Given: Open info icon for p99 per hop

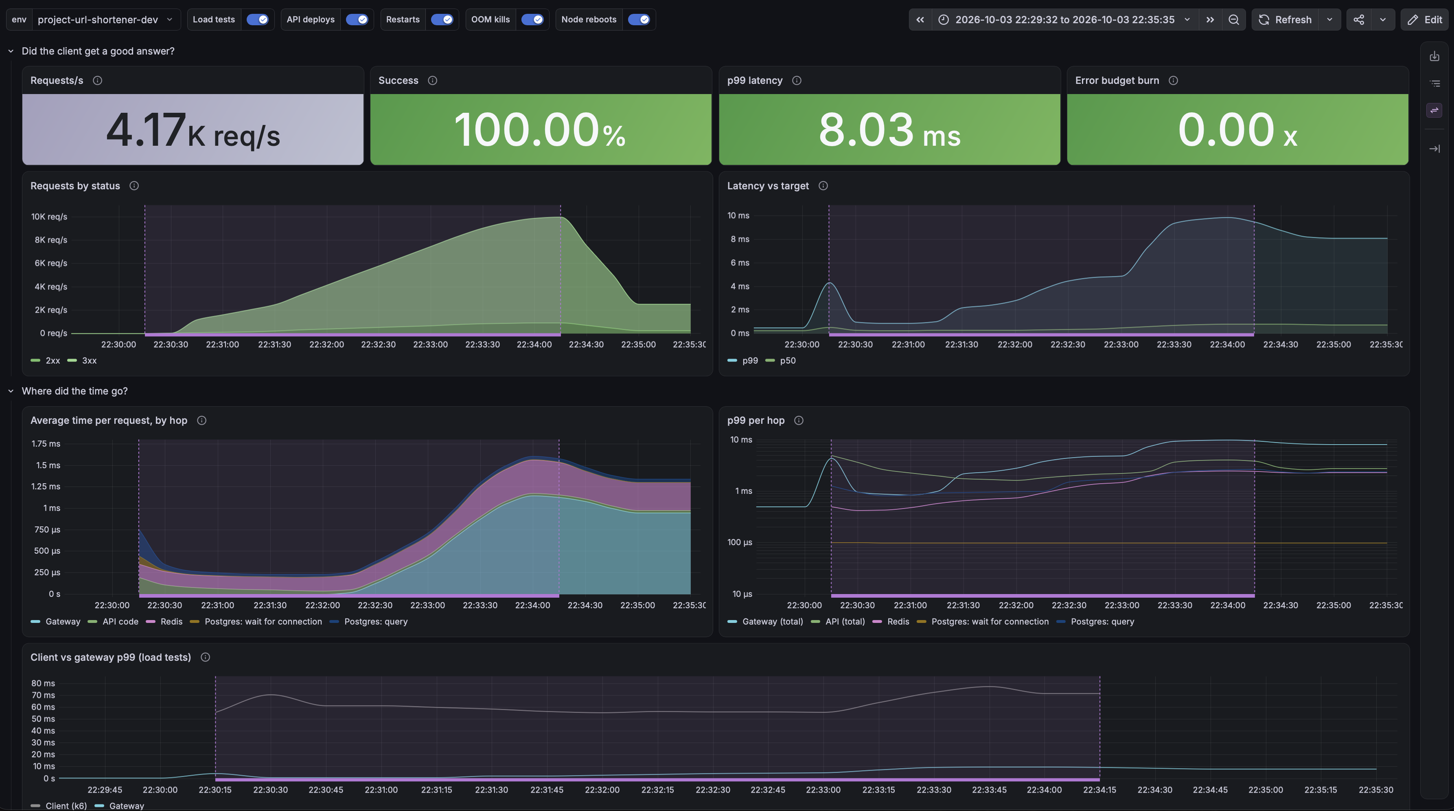Looking at the screenshot, I should click(x=799, y=420).
